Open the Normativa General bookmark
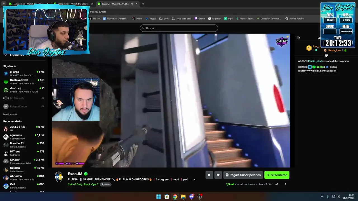The height and width of the screenshot is (201, 358). pos(115,19)
